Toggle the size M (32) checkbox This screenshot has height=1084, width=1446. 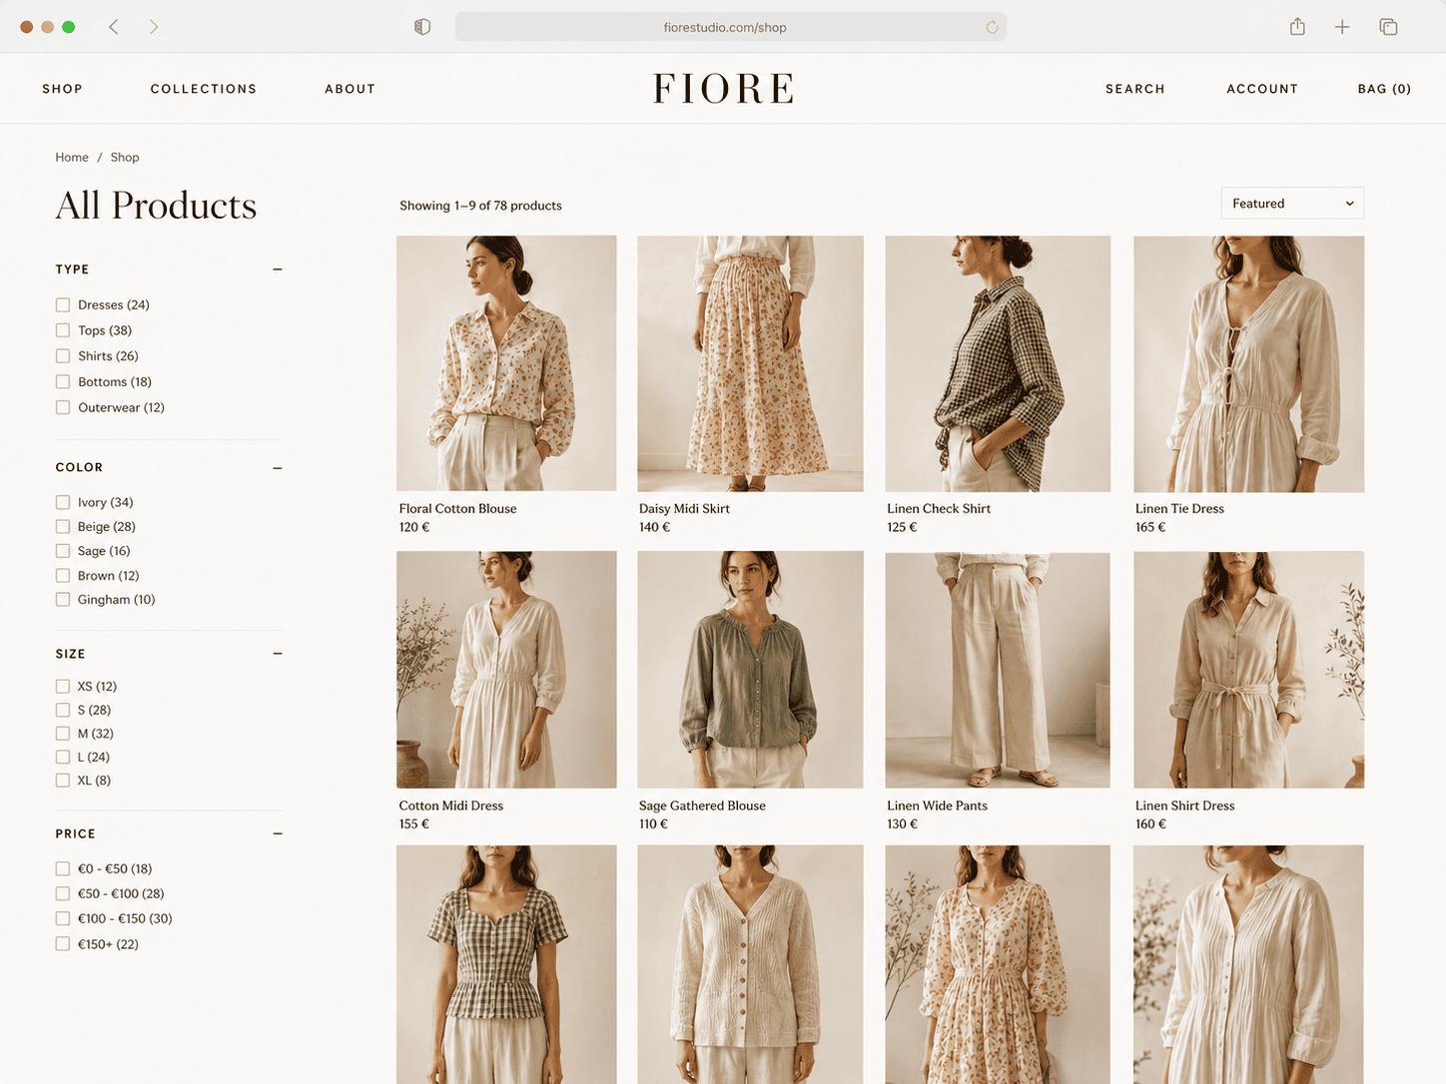tap(63, 734)
